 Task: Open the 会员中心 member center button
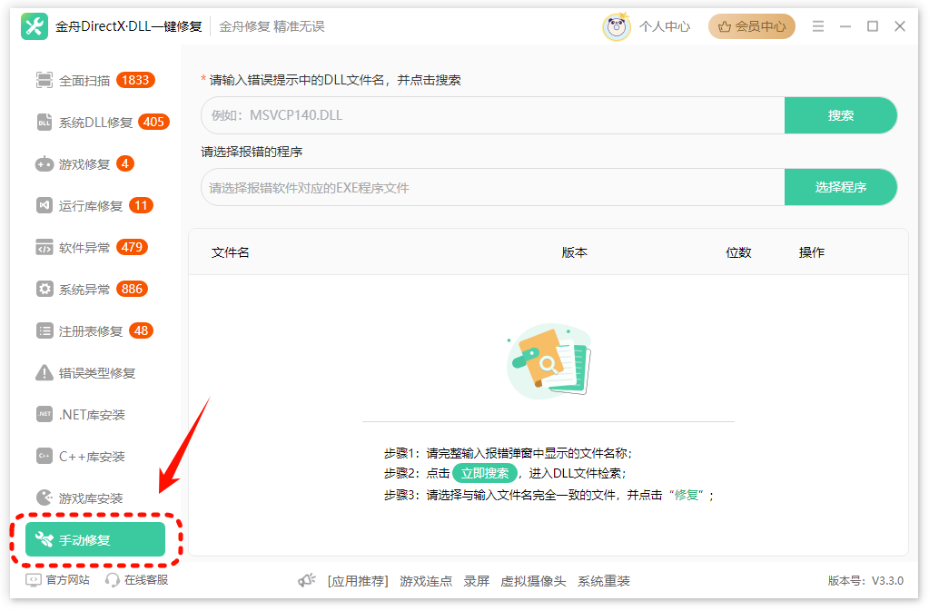751,26
